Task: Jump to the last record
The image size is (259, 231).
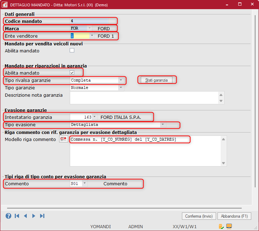Action: (x=42, y=216)
